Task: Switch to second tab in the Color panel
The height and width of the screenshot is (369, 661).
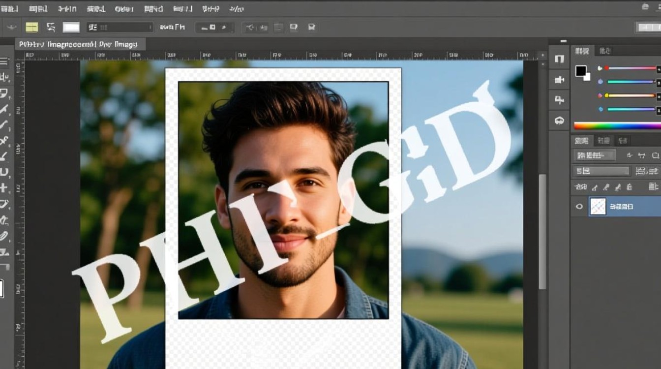Action: click(605, 51)
